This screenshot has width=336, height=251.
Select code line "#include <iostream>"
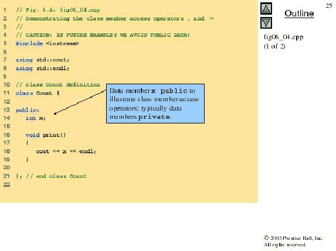(x=47, y=43)
